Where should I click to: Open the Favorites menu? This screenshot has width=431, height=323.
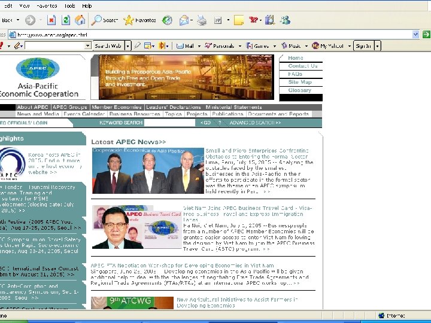pos(47,6)
